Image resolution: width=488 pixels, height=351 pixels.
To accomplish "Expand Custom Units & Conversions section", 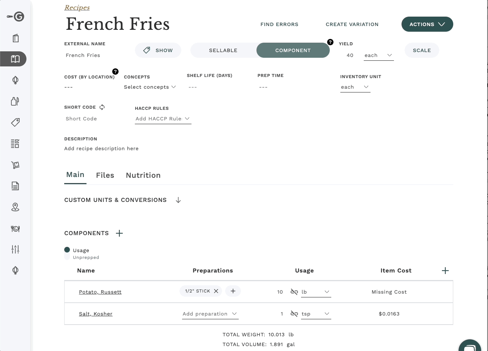I will click(x=178, y=200).
